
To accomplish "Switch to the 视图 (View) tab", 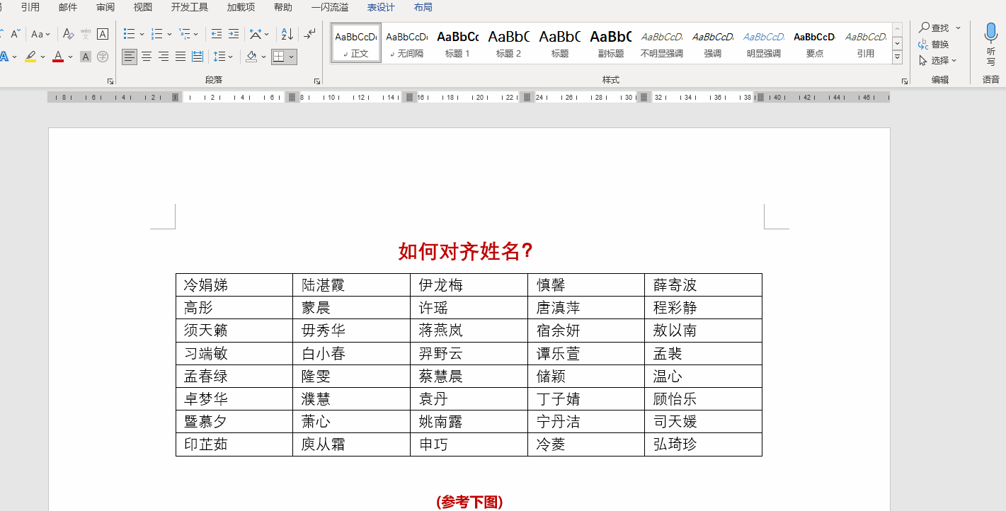I will [x=143, y=7].
